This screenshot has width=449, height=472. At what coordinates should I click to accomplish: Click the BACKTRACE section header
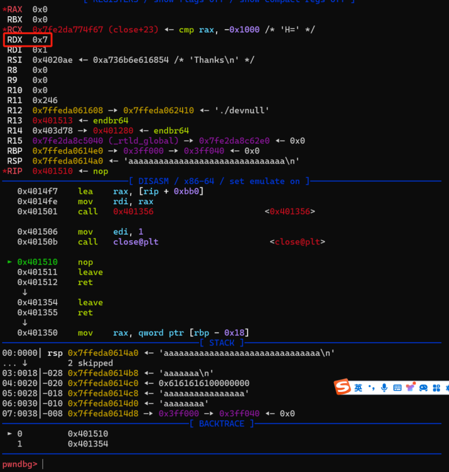pos(222,423)
